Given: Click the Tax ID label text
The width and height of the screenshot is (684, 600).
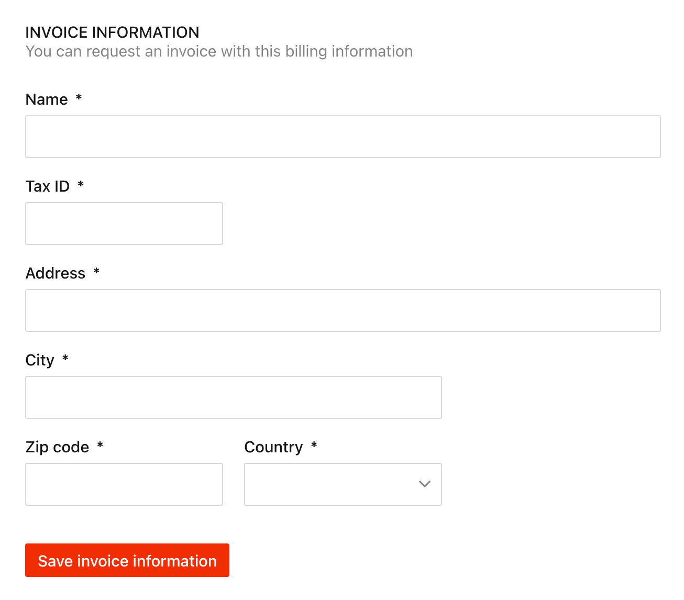Looking at the screenshot, I should tap(48, 186).
